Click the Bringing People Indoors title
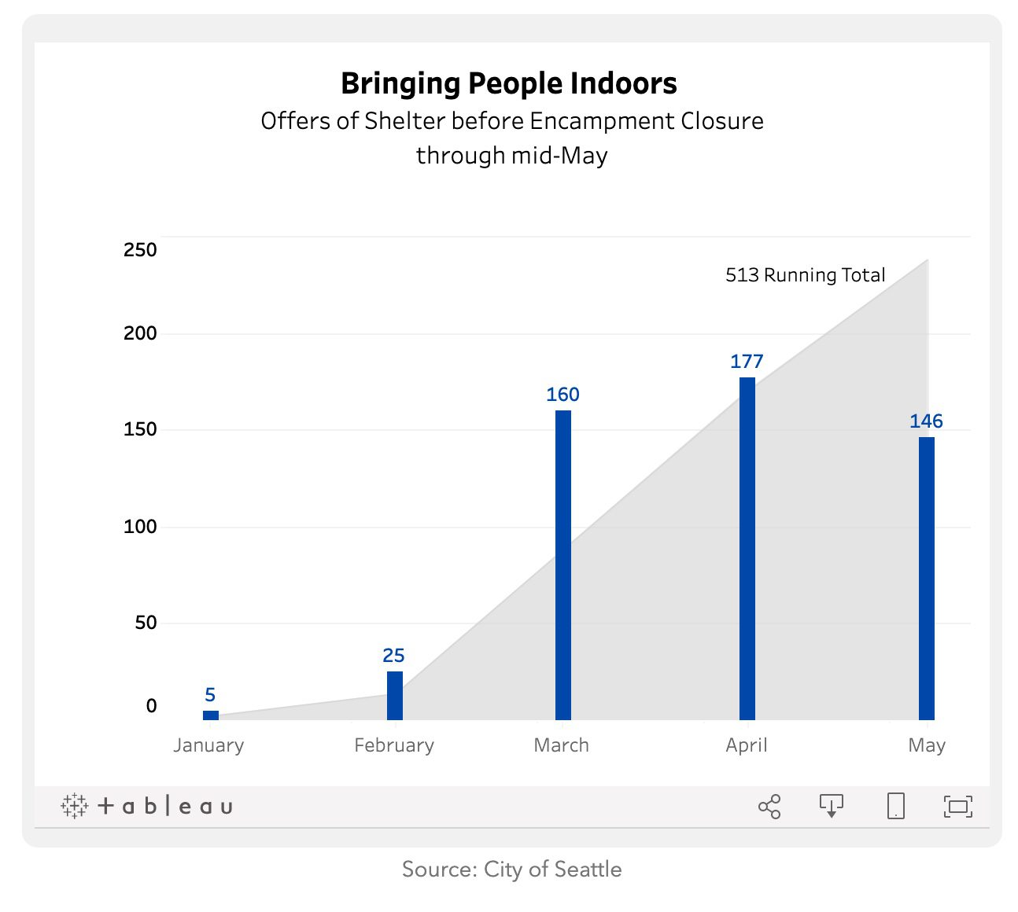Screen dimensions: 1018x912 click(508, 83)
